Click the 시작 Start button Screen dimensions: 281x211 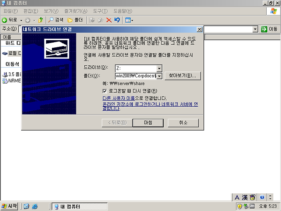[9, 206]
